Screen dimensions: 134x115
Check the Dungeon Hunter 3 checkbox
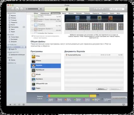33,29
